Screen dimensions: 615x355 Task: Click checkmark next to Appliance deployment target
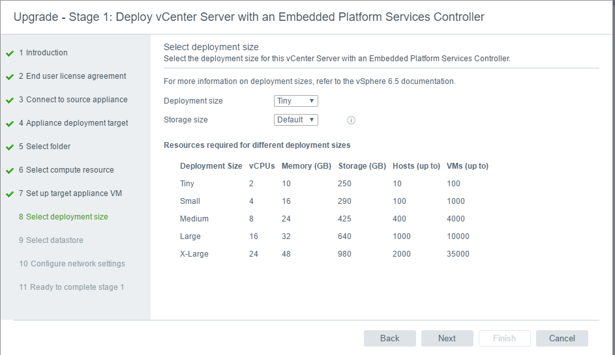10,124
